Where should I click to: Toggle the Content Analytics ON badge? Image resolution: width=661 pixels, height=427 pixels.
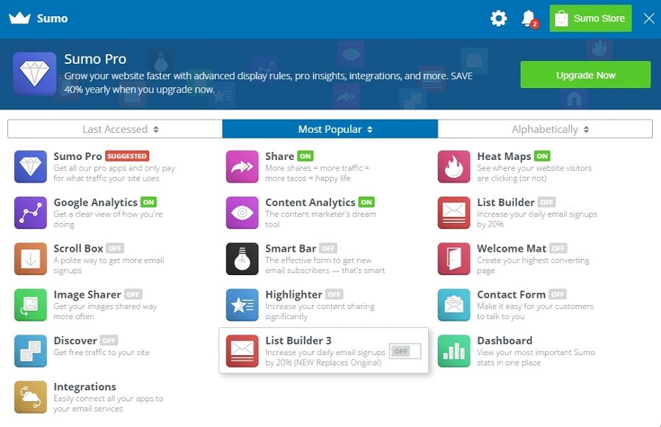coord(366,202)
